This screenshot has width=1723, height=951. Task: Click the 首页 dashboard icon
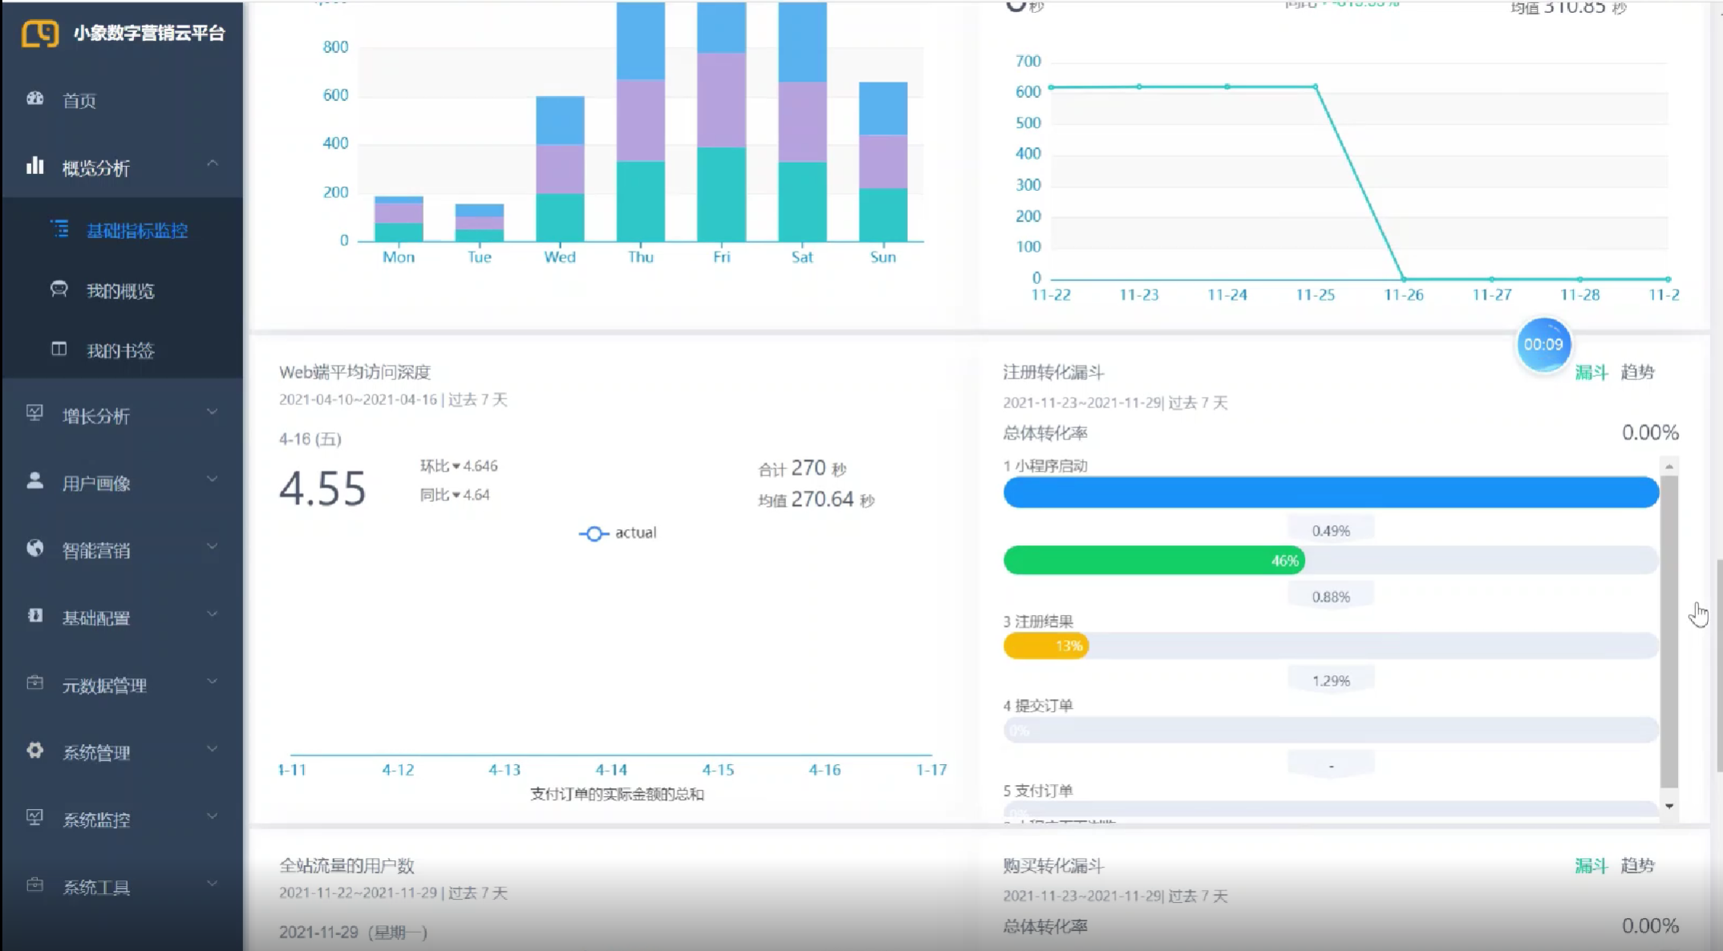pyautogui.click(x=35, y=99)
